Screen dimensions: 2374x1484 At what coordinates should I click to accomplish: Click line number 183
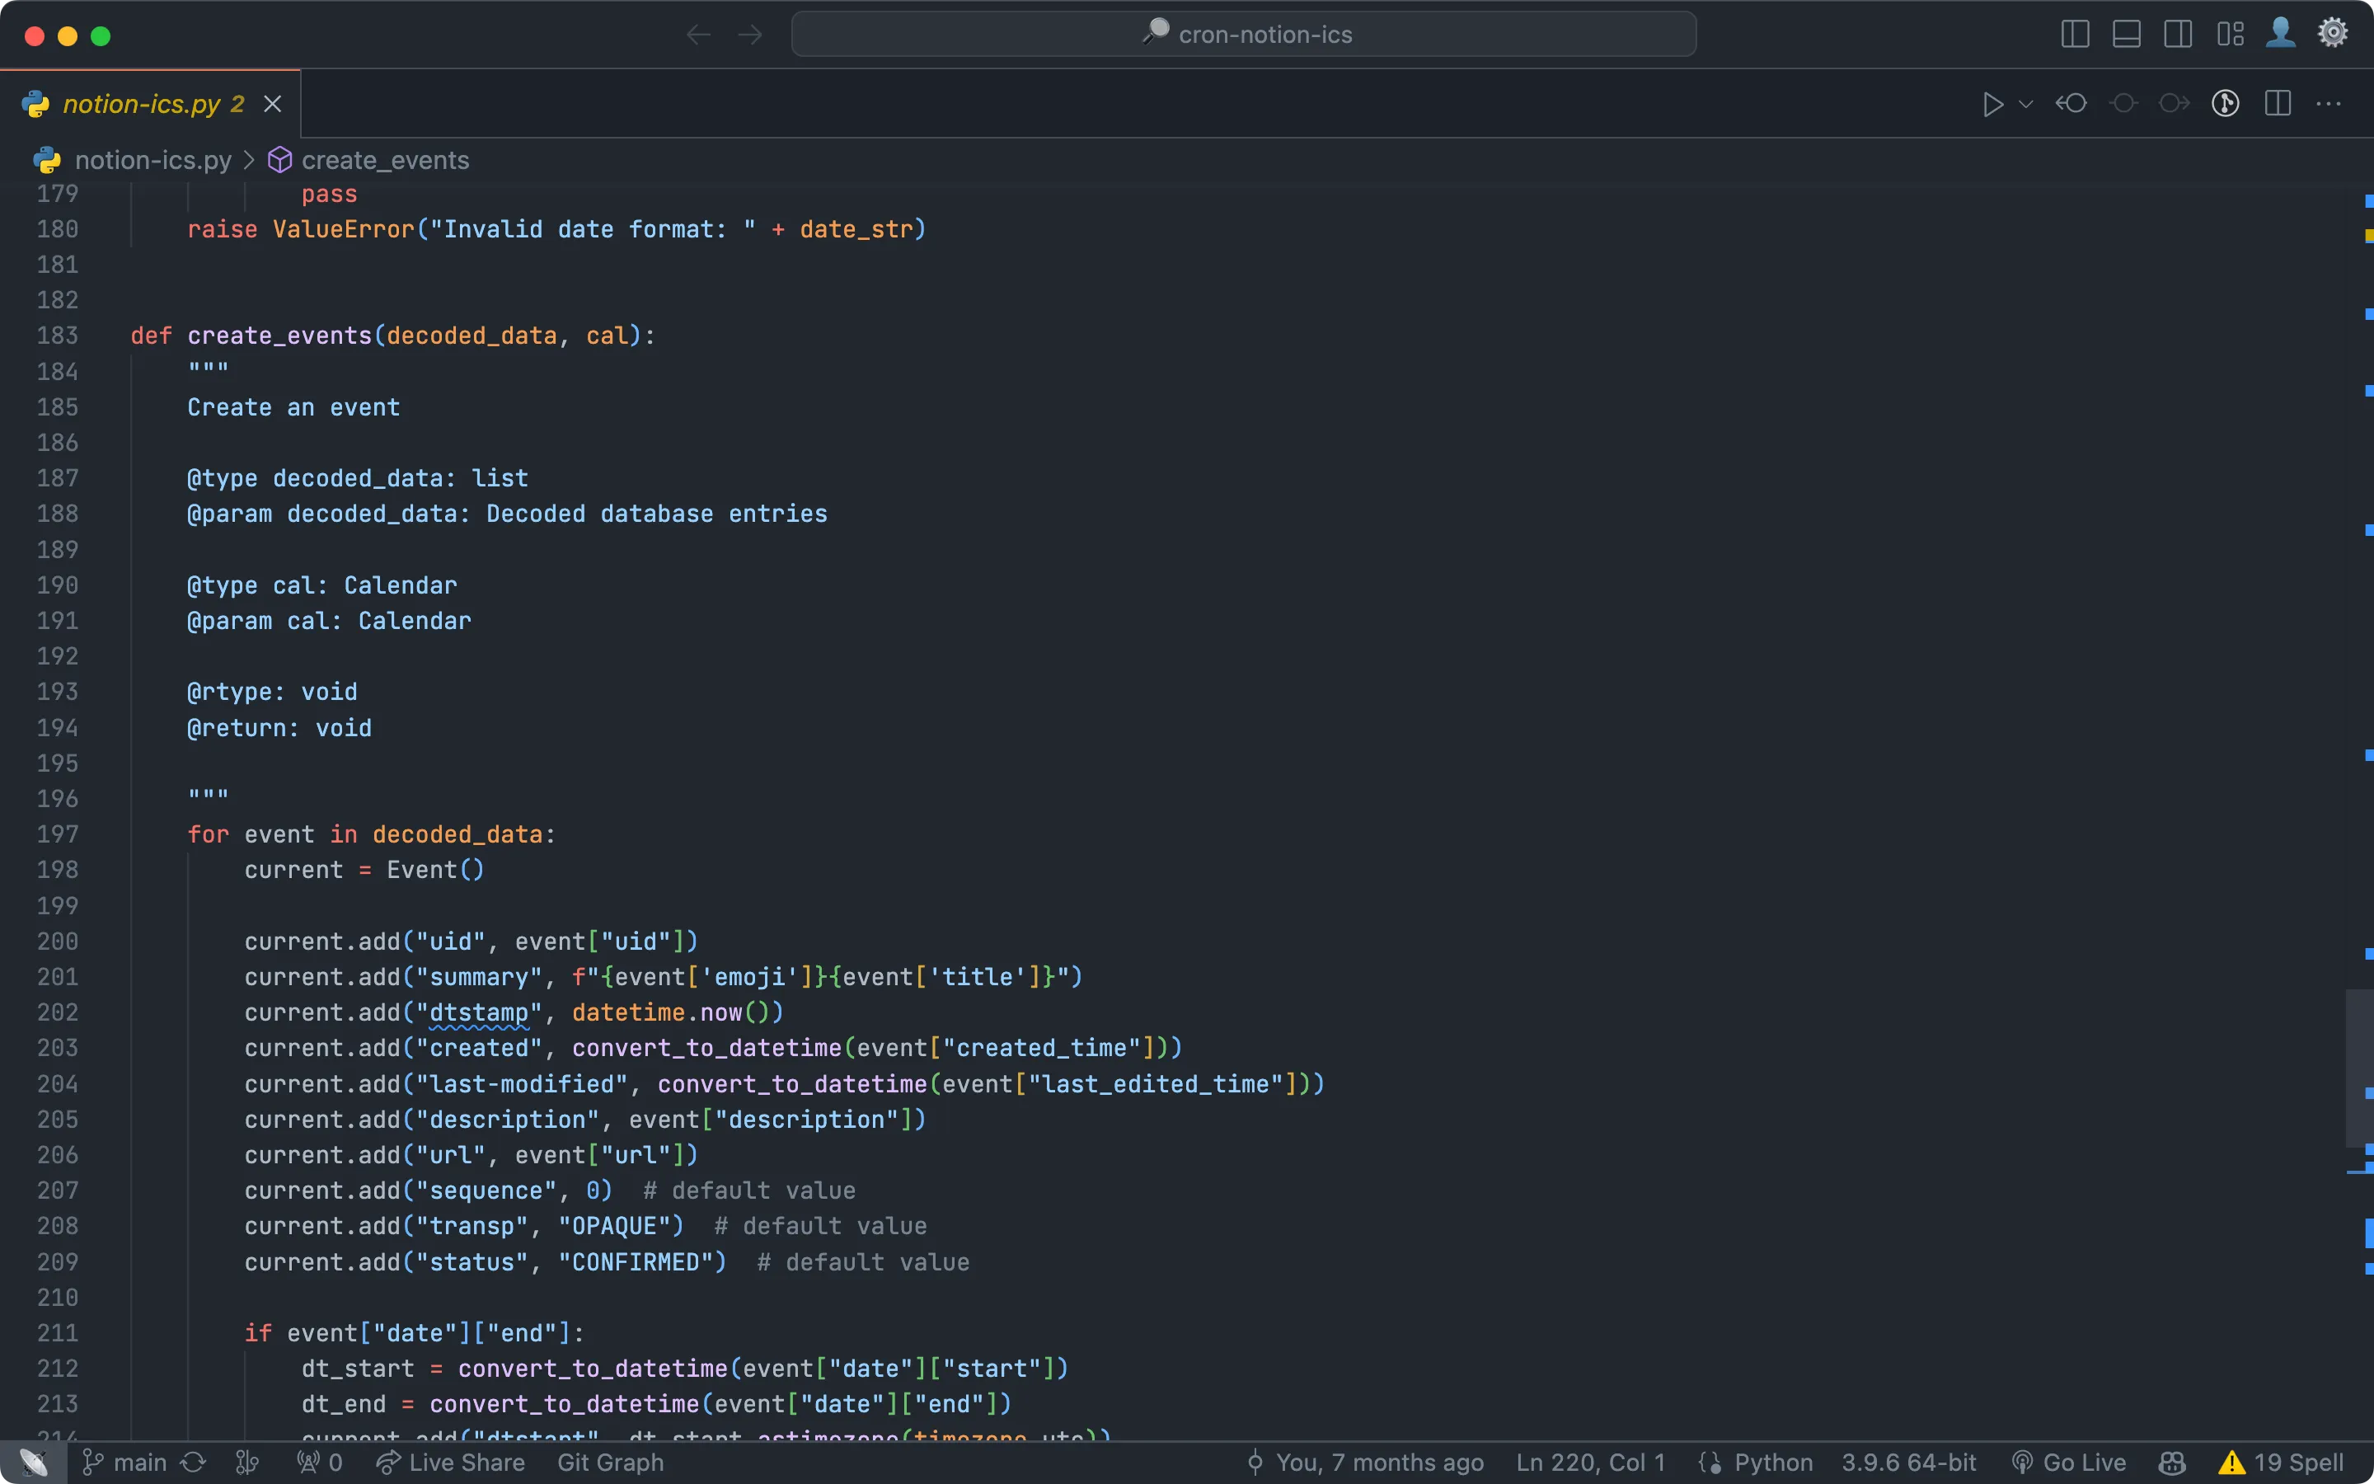tap(57, 336)
